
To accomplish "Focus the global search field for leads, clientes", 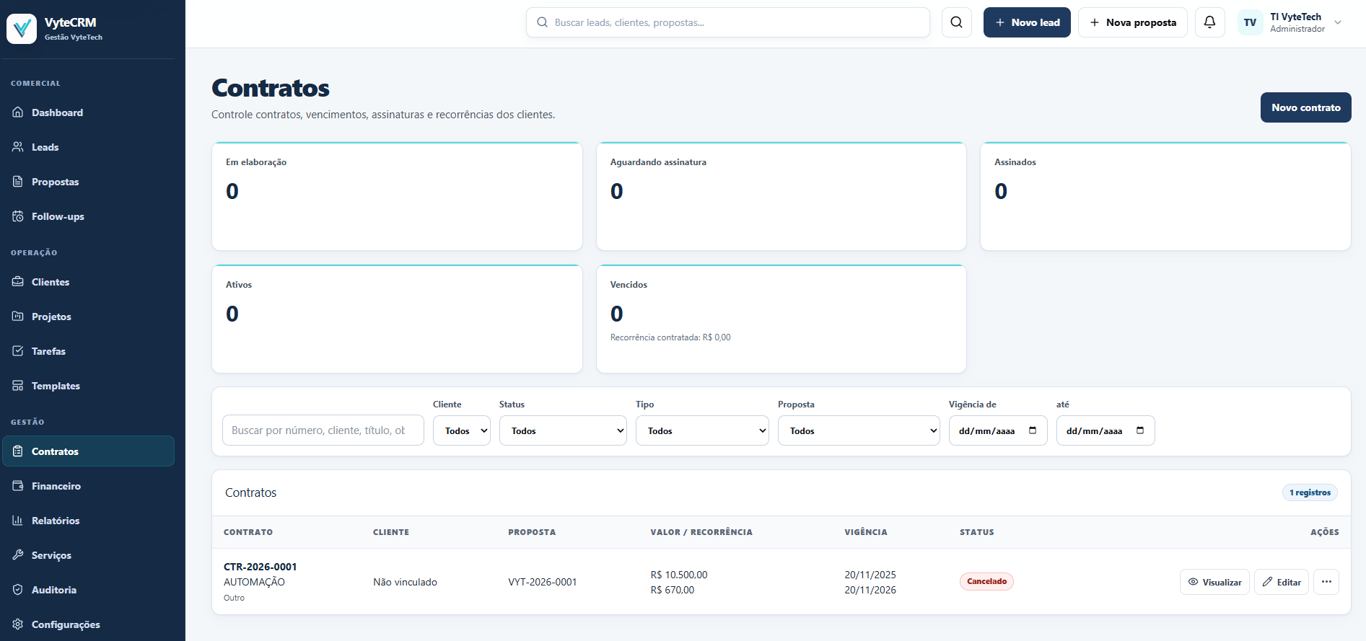I will 728,22.
